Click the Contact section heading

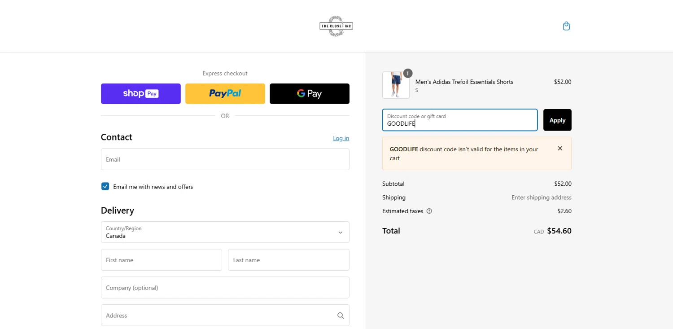[x=117, y=137]
